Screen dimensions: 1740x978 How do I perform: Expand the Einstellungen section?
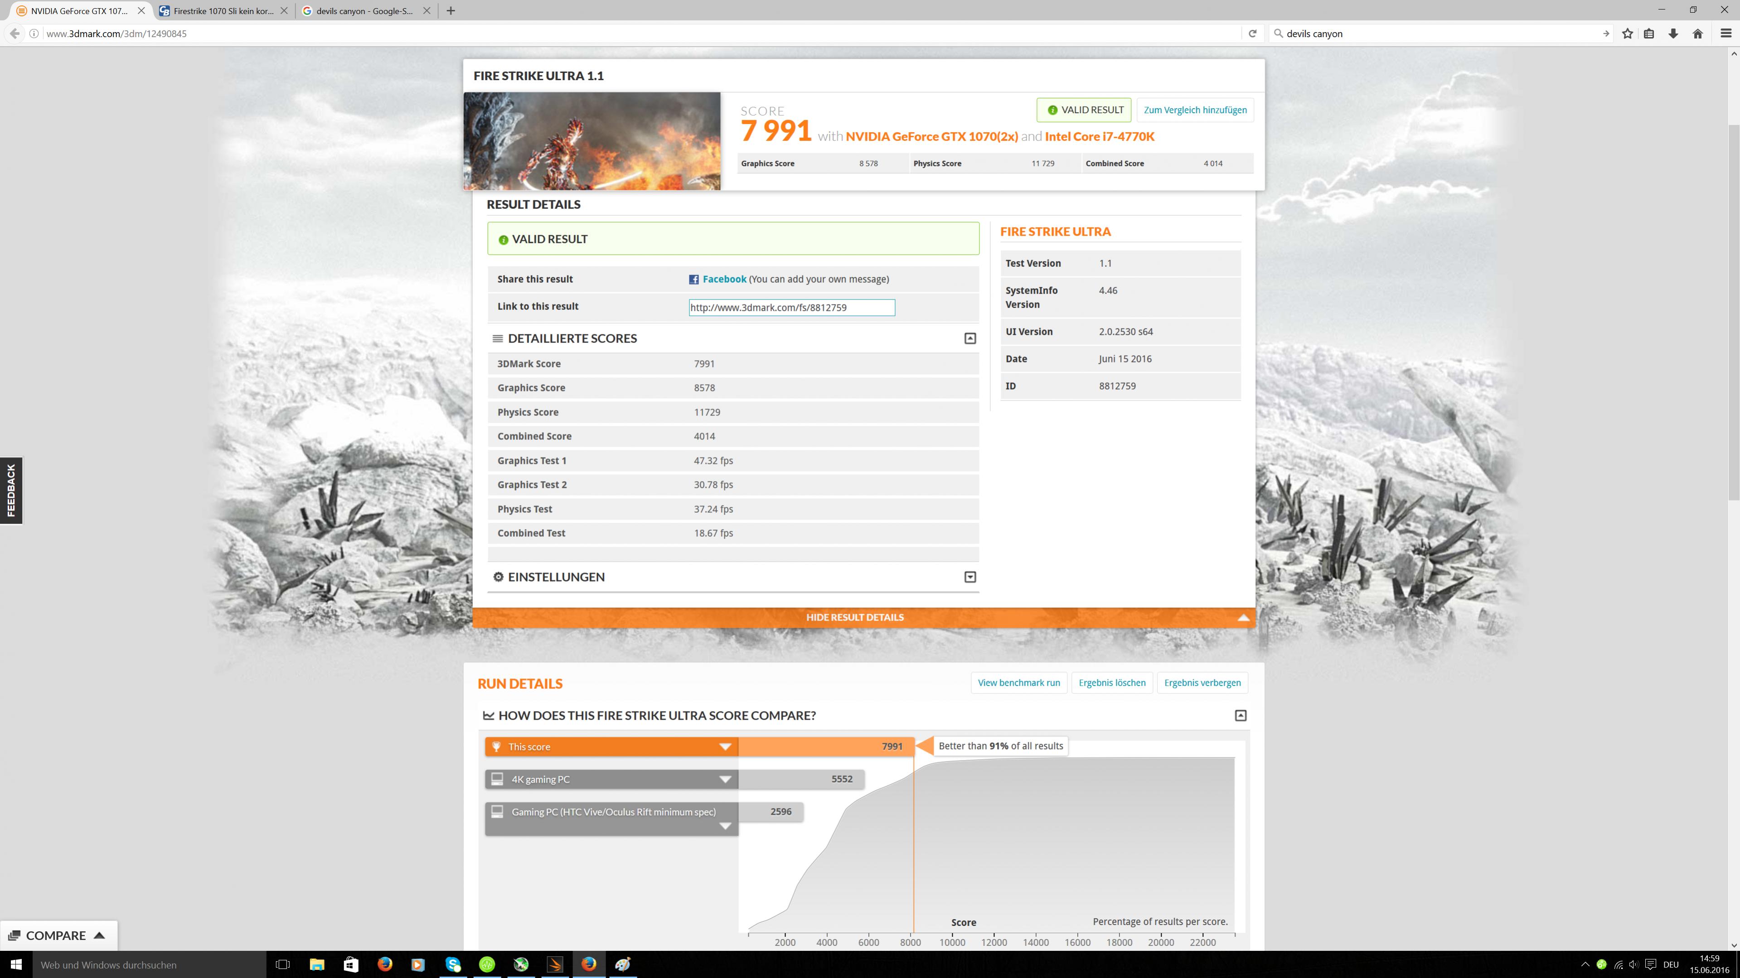(x=970, y=577)
